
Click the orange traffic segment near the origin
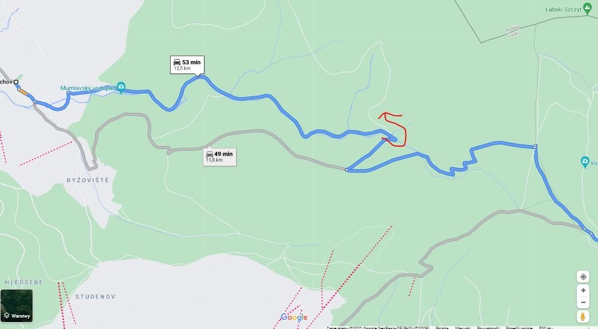[x=23, y=92]
